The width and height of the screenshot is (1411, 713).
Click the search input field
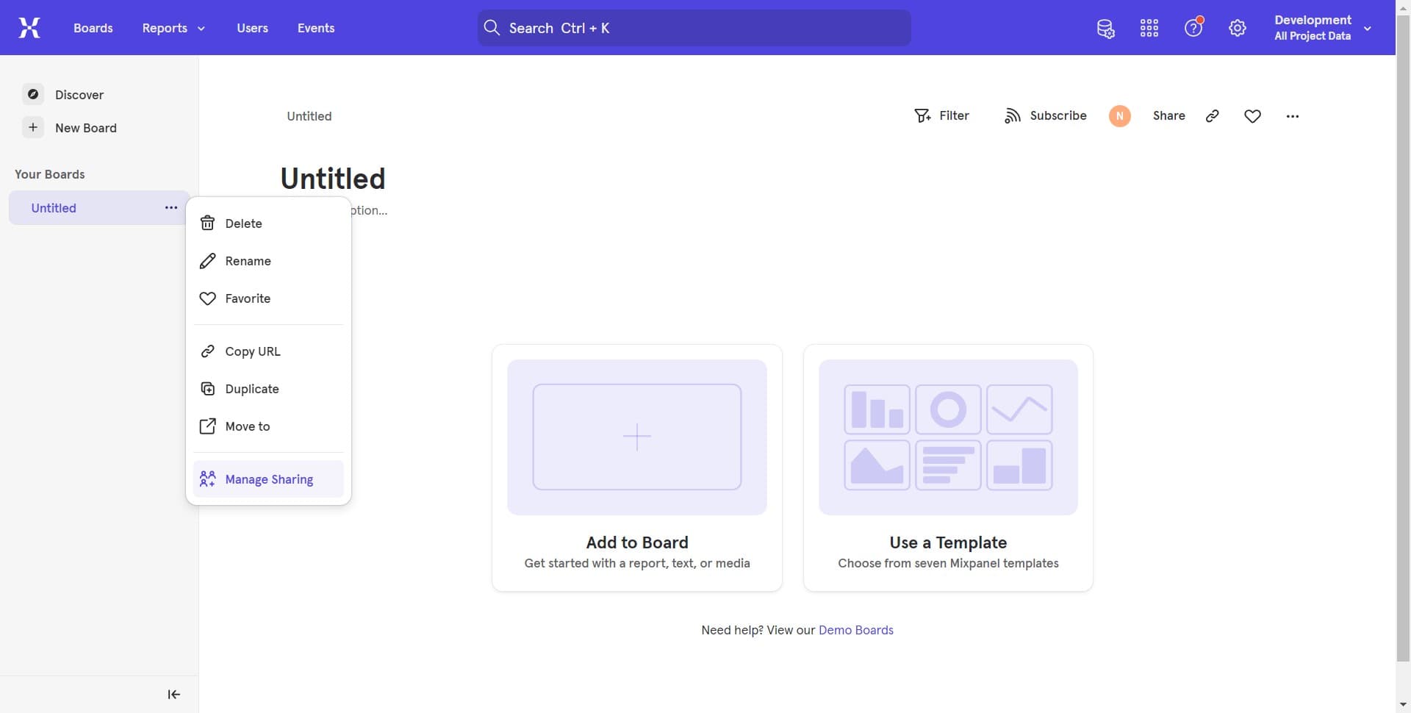694,28
